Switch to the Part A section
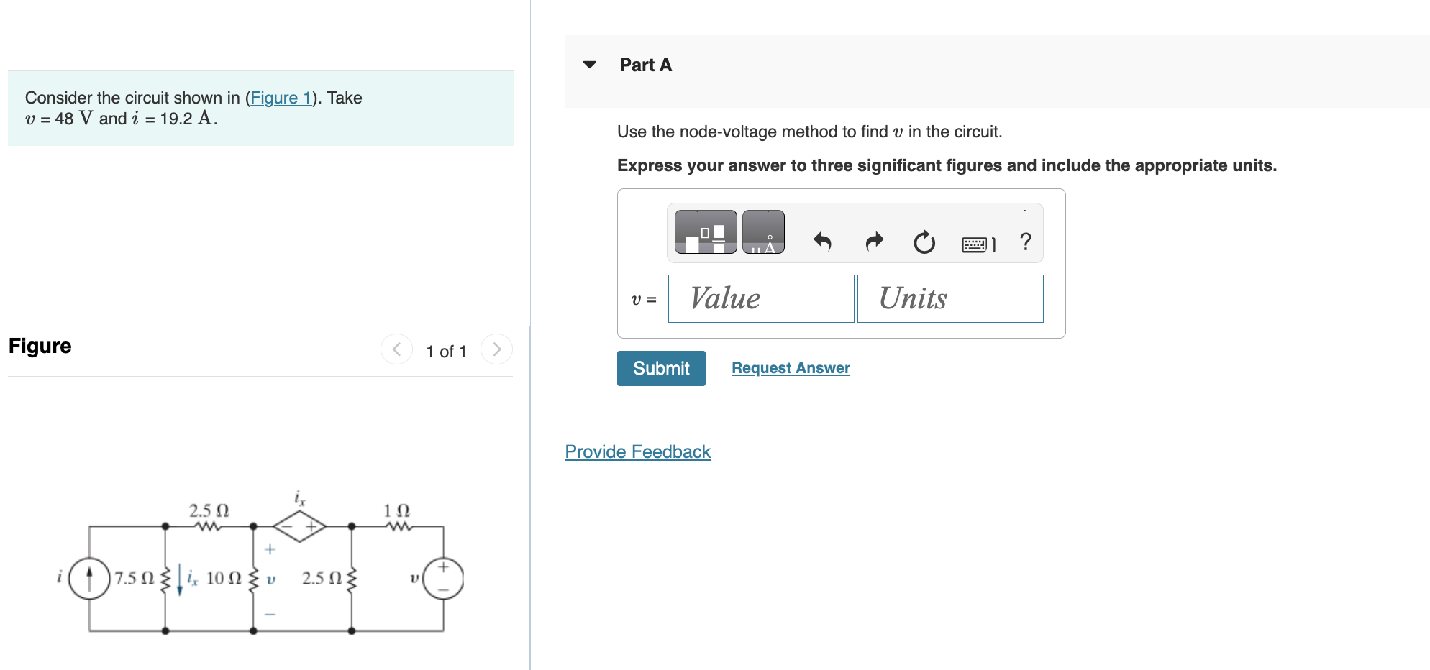The image size is (1430, 670). click(x=645, y=65)
